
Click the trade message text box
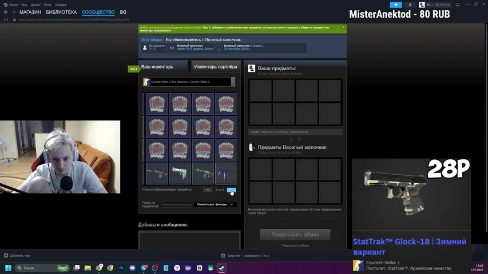point(189,240)
